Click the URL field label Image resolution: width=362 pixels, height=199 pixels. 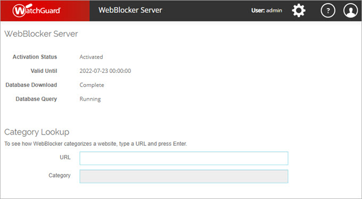(65, 157)
